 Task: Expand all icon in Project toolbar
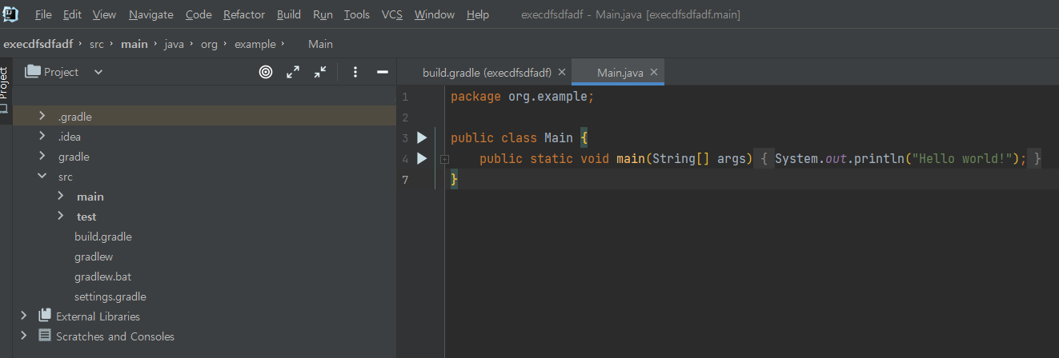pos(293,72)
